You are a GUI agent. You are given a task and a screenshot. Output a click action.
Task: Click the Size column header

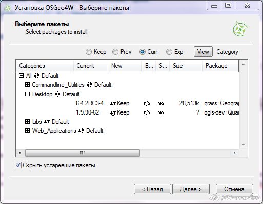click(x=186, y=66)
